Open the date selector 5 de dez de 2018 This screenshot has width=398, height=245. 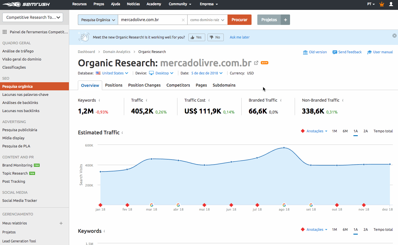[207, 73]
